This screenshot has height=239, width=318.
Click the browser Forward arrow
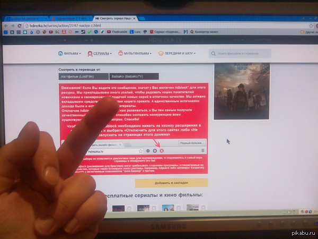click(x=12, y=24)
